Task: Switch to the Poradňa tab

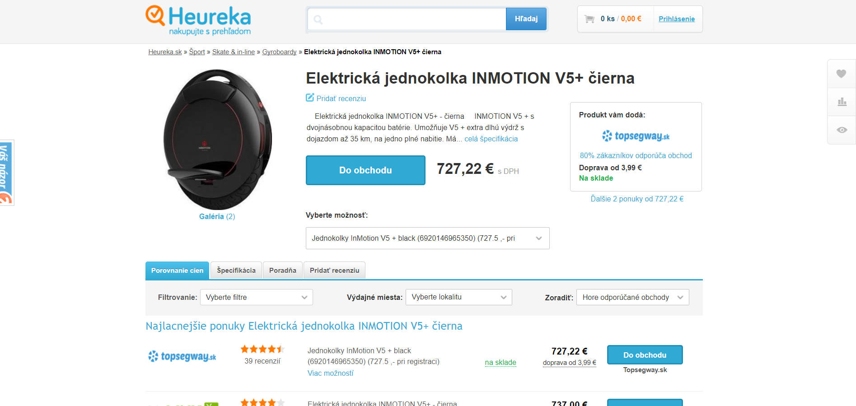Action: tap(283, 271)
